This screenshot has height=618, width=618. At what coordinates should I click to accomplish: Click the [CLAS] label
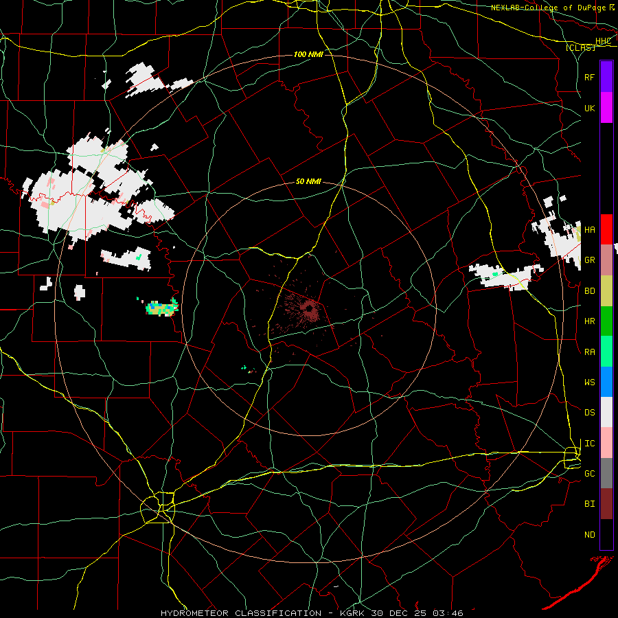(580, 47)
